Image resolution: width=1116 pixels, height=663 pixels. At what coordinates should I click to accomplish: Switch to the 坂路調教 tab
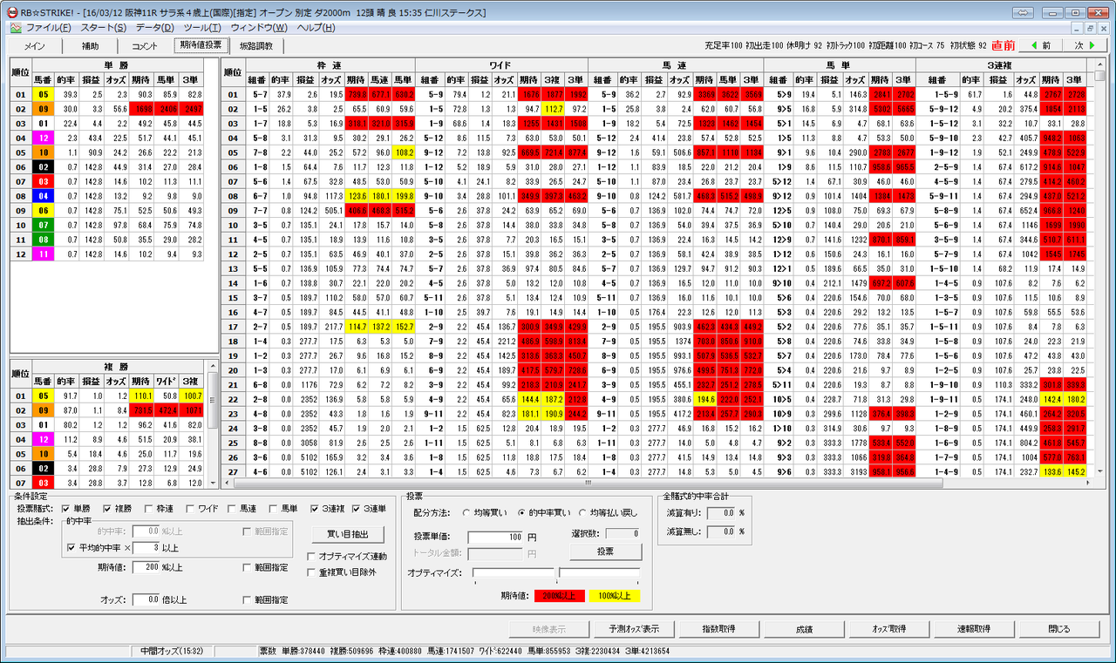coord(256,46)
